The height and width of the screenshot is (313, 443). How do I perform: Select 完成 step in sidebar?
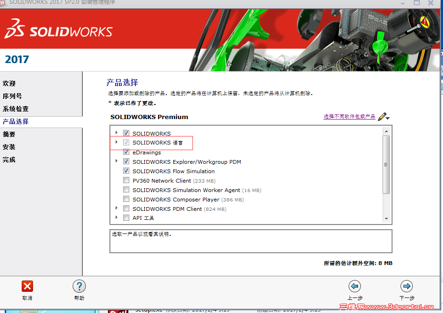9,160
